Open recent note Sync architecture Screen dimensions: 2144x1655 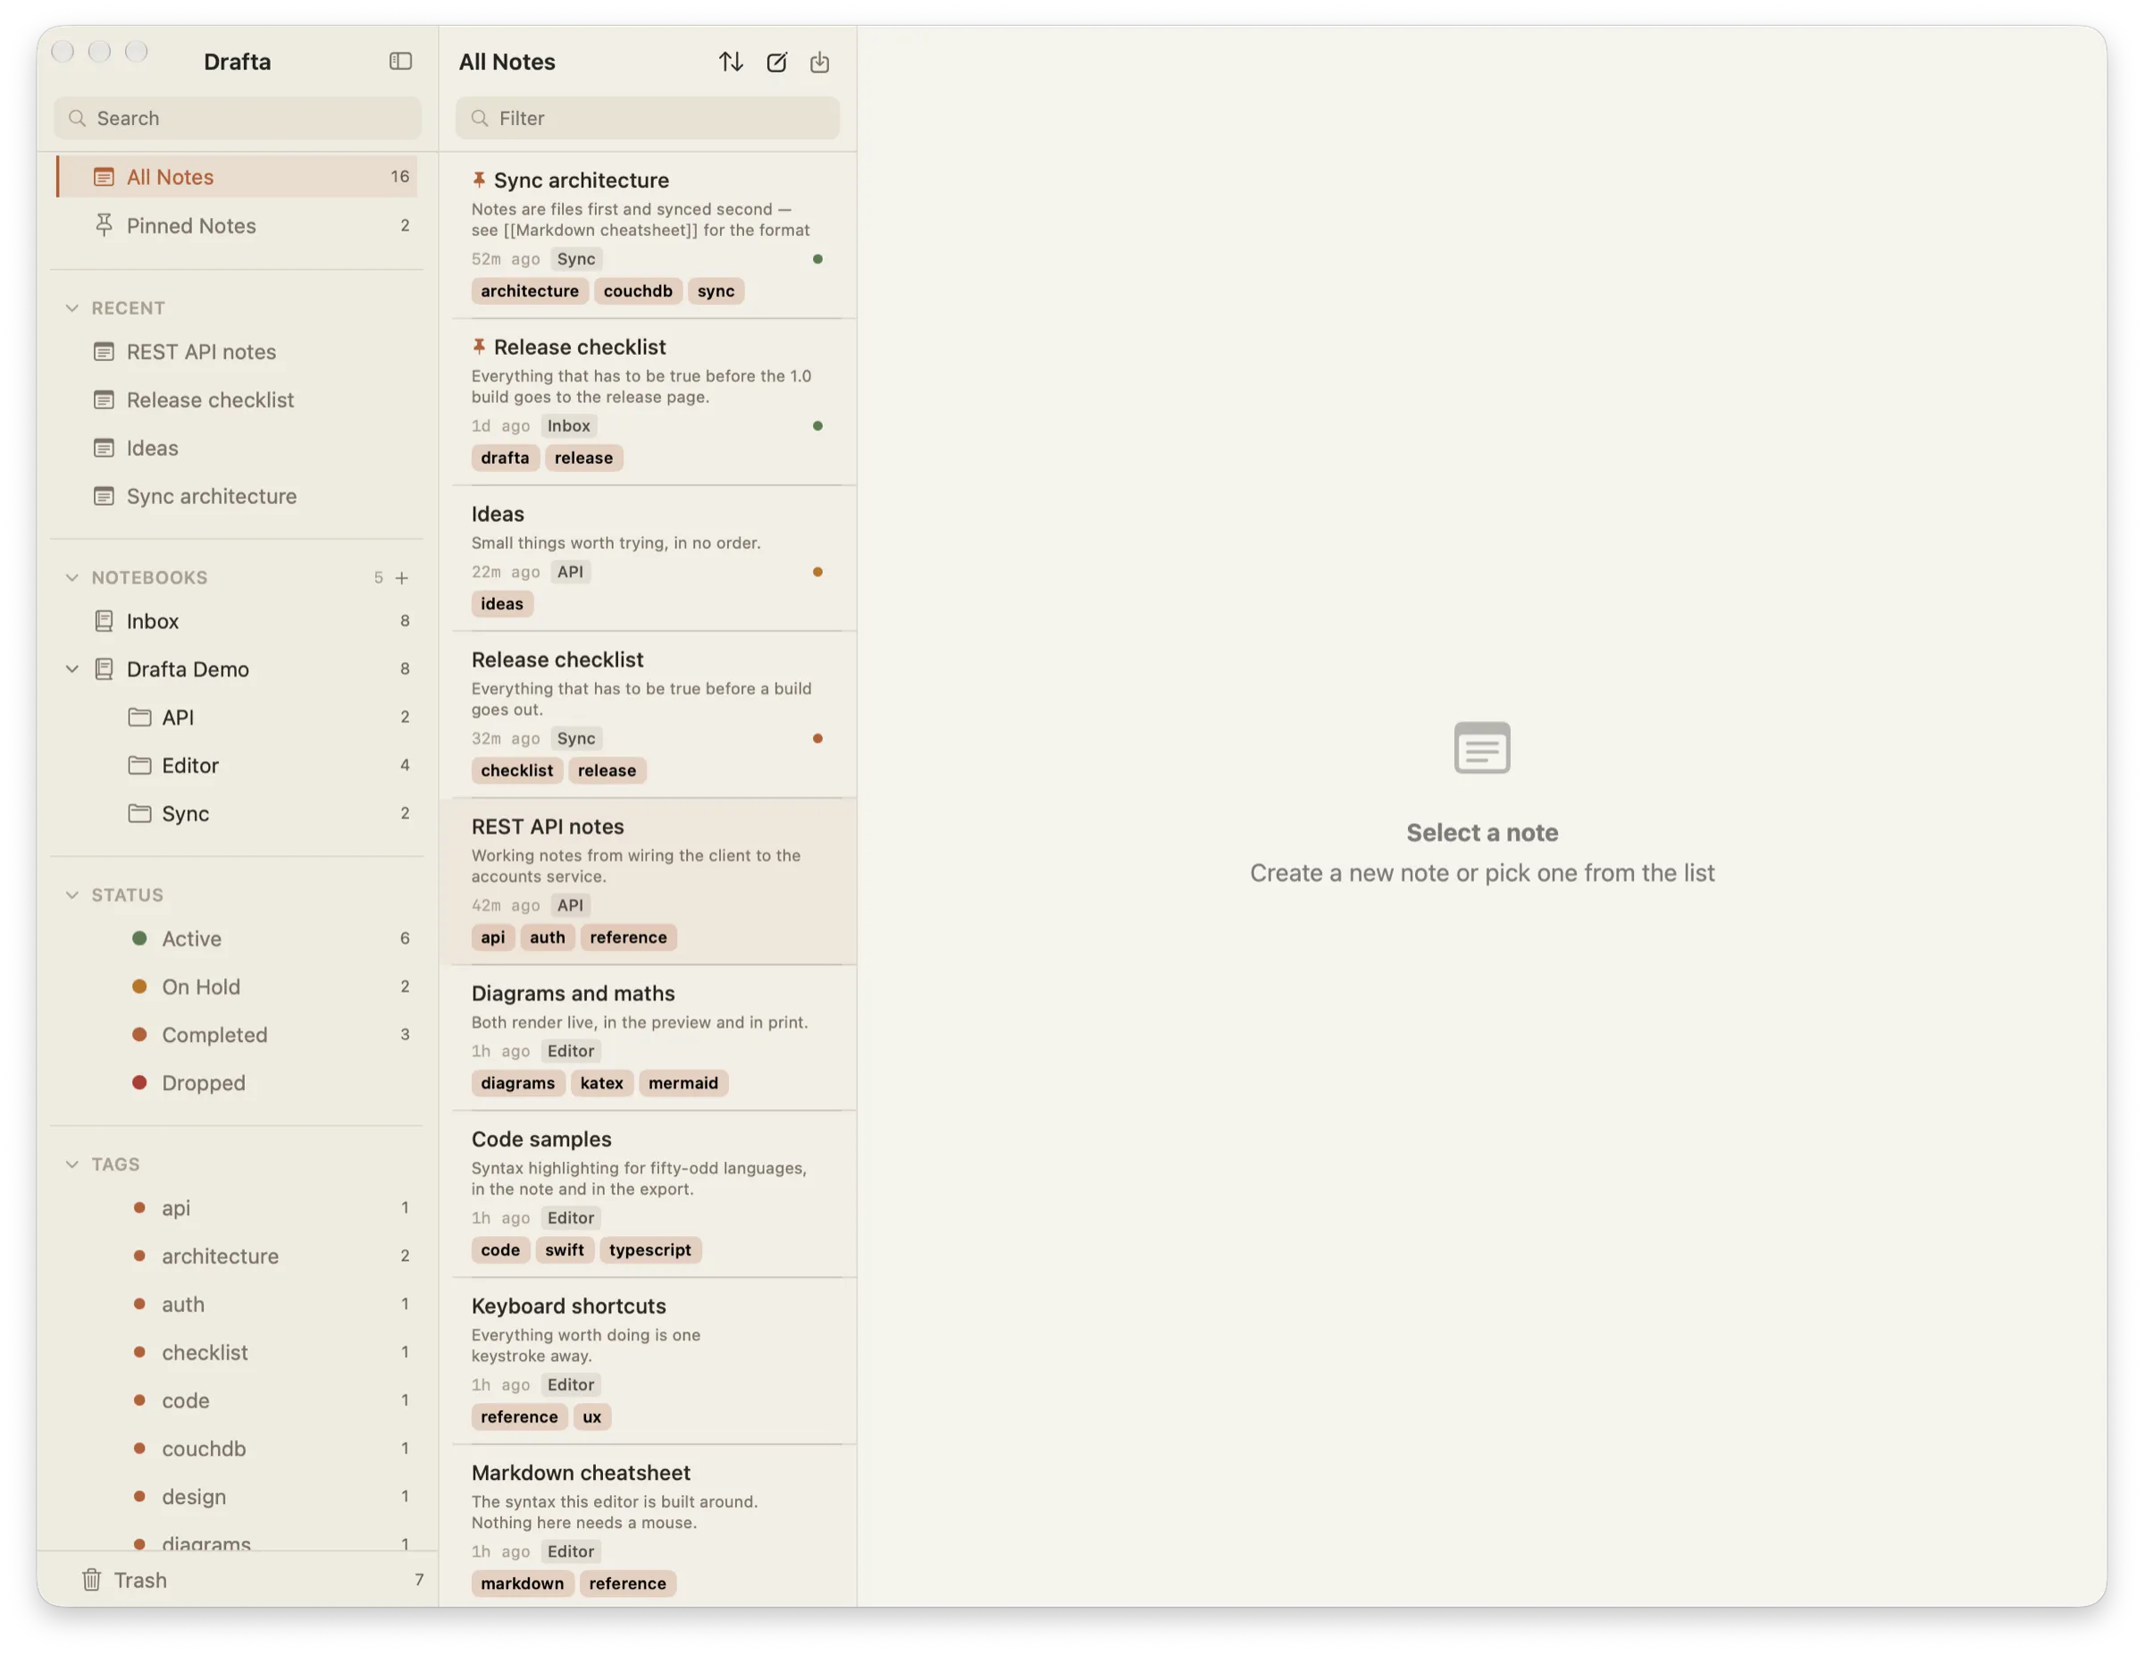pyautogui.click(x=236, y=496)
